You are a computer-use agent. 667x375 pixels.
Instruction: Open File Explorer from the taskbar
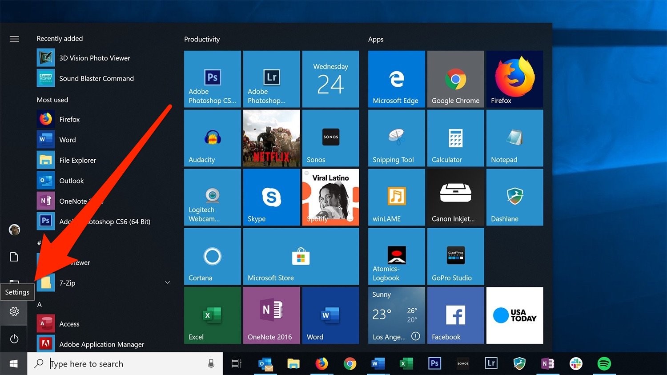click(293, 364)
